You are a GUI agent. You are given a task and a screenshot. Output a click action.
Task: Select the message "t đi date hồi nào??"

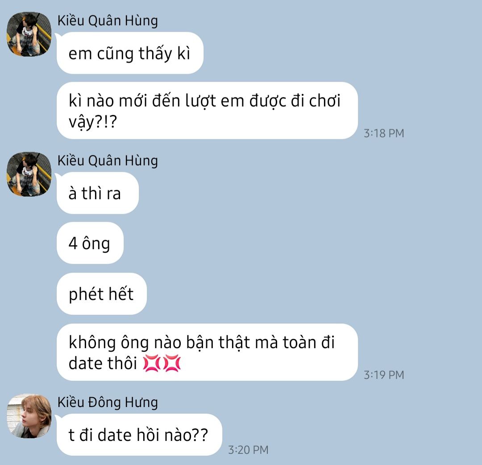(139, 435)
